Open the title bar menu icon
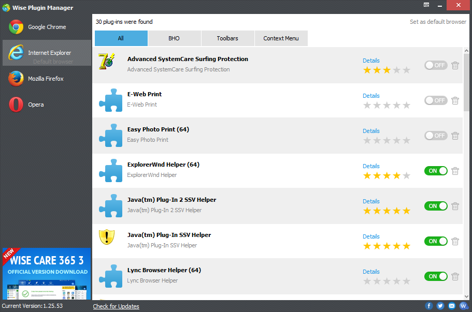This screenshot has width=472, height=312. pyautogui.click(x=426, y=5)
